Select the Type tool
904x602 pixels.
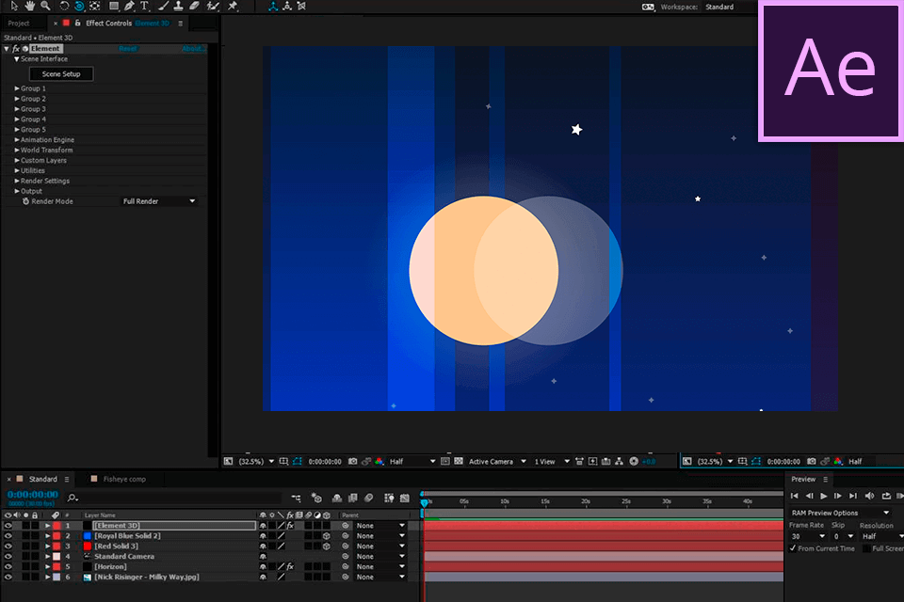[x=144, y=6]
